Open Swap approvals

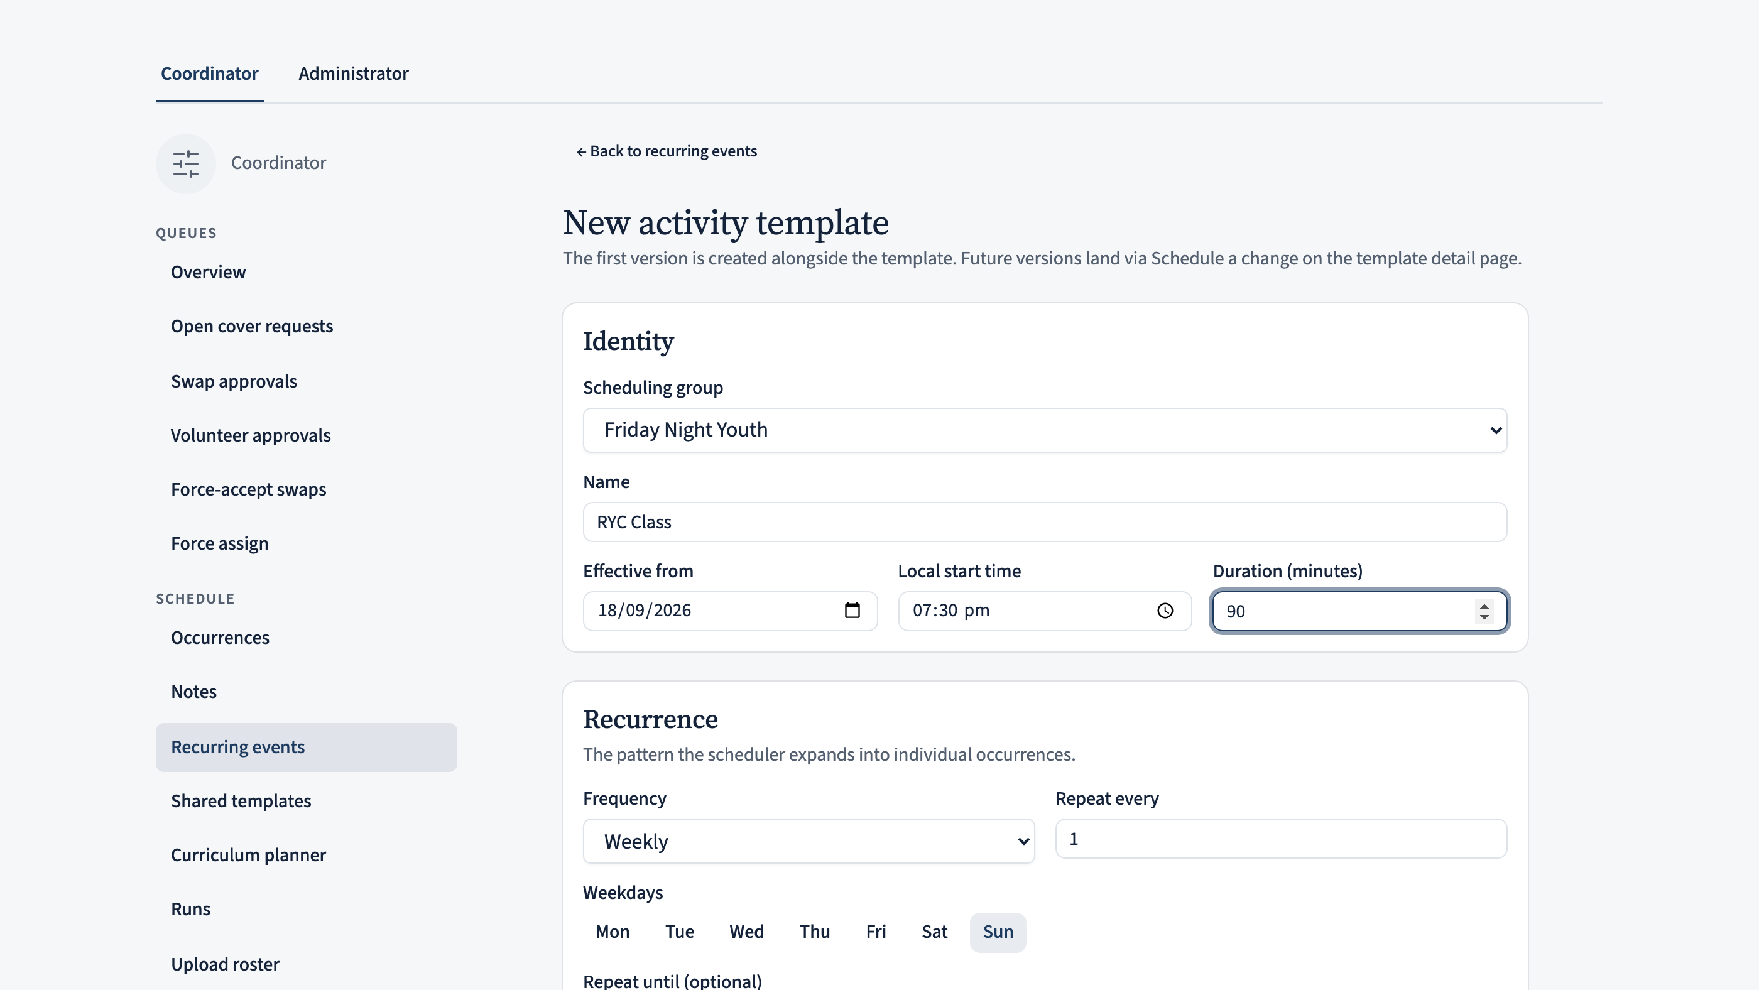point(306,381)
